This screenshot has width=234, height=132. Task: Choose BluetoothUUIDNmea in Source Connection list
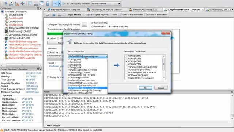tap(88, 93)
